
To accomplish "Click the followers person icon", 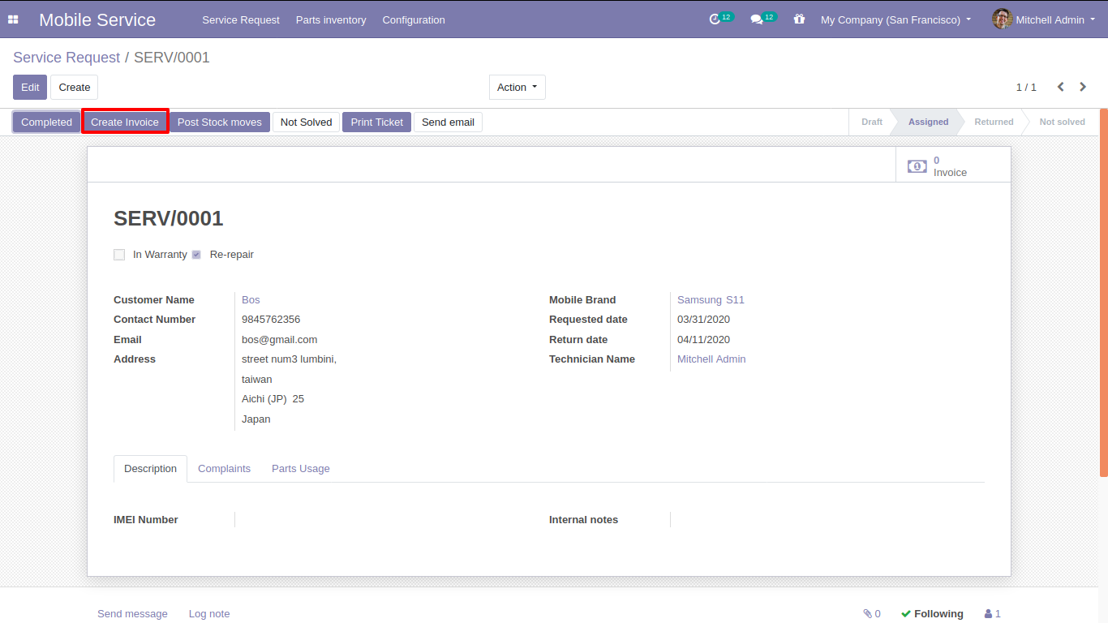I will pos(988,614).
